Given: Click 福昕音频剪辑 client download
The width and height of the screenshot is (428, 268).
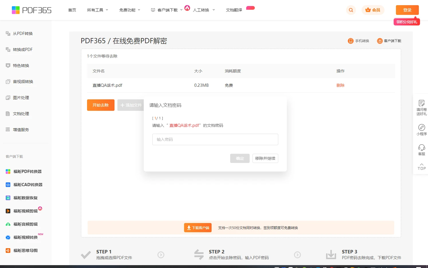Looking at the screenshot, I should click(22, 224).
